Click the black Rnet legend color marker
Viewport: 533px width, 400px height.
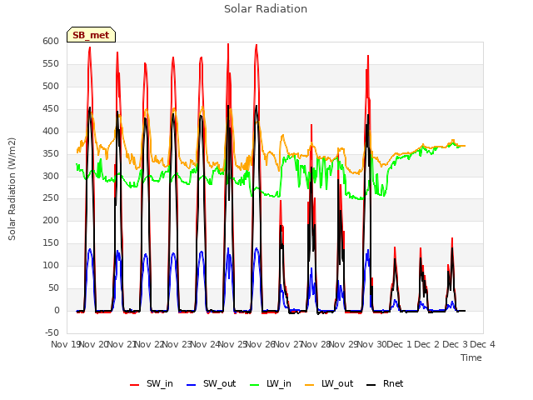coord(371,385)
